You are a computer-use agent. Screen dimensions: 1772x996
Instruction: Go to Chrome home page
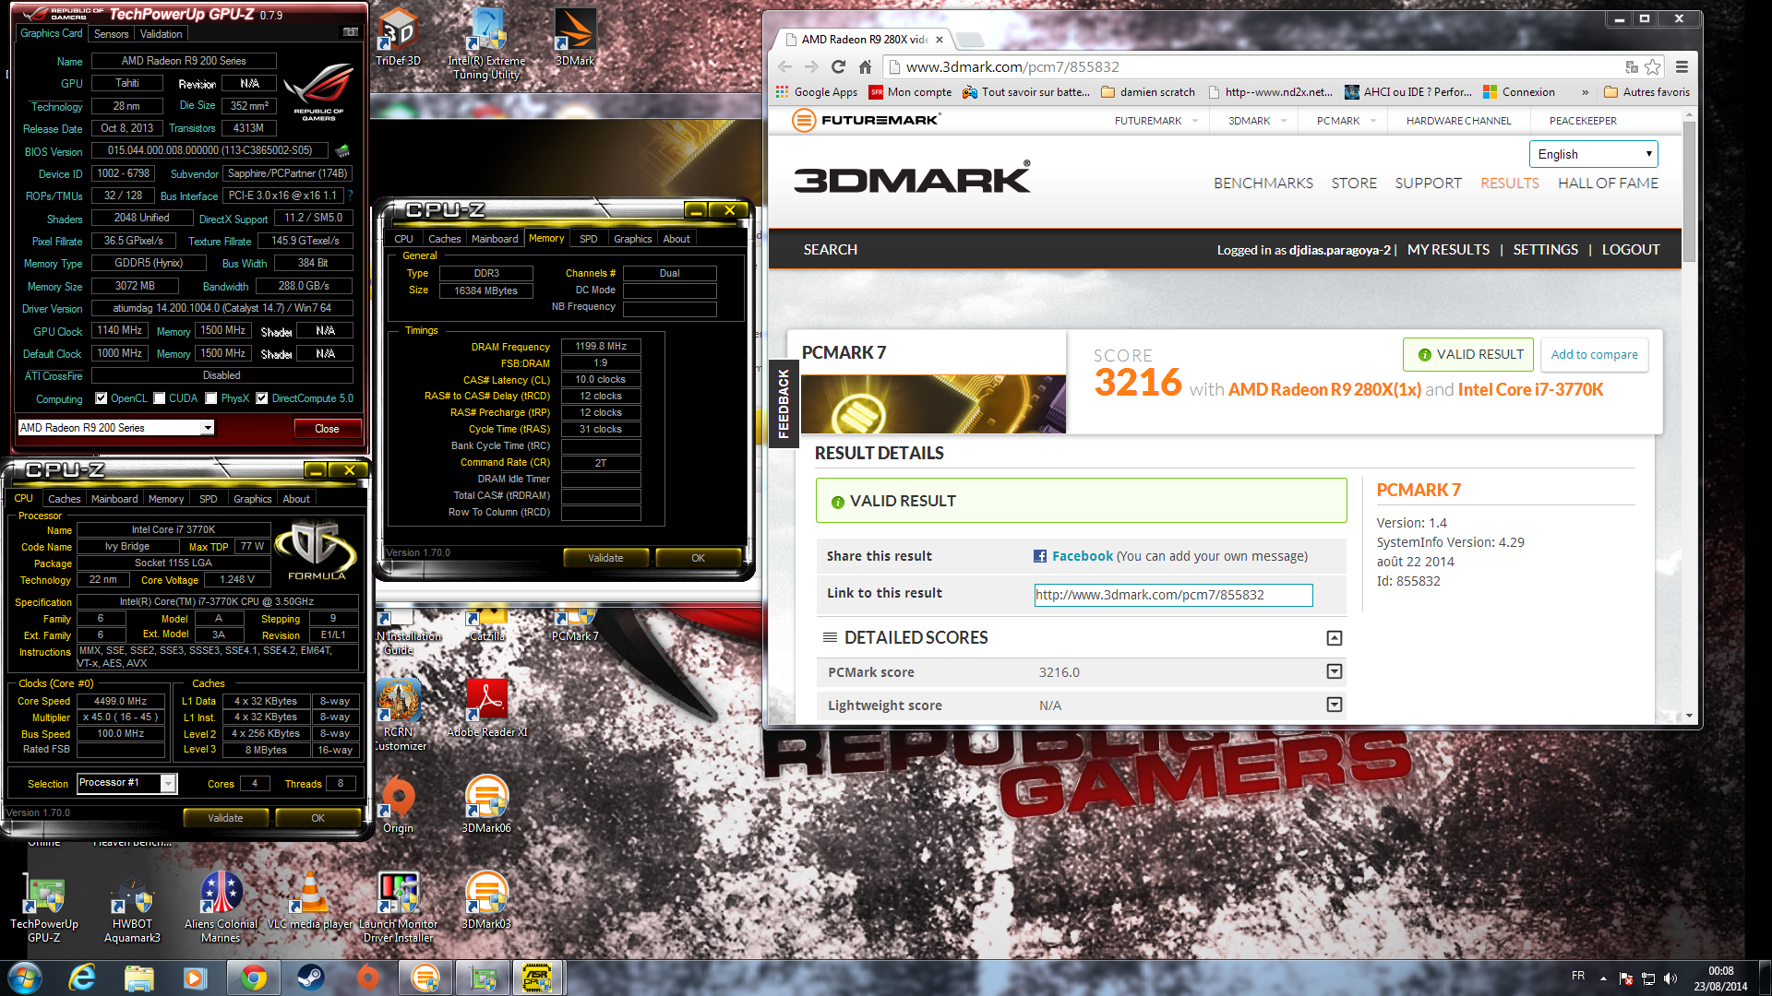865,66
